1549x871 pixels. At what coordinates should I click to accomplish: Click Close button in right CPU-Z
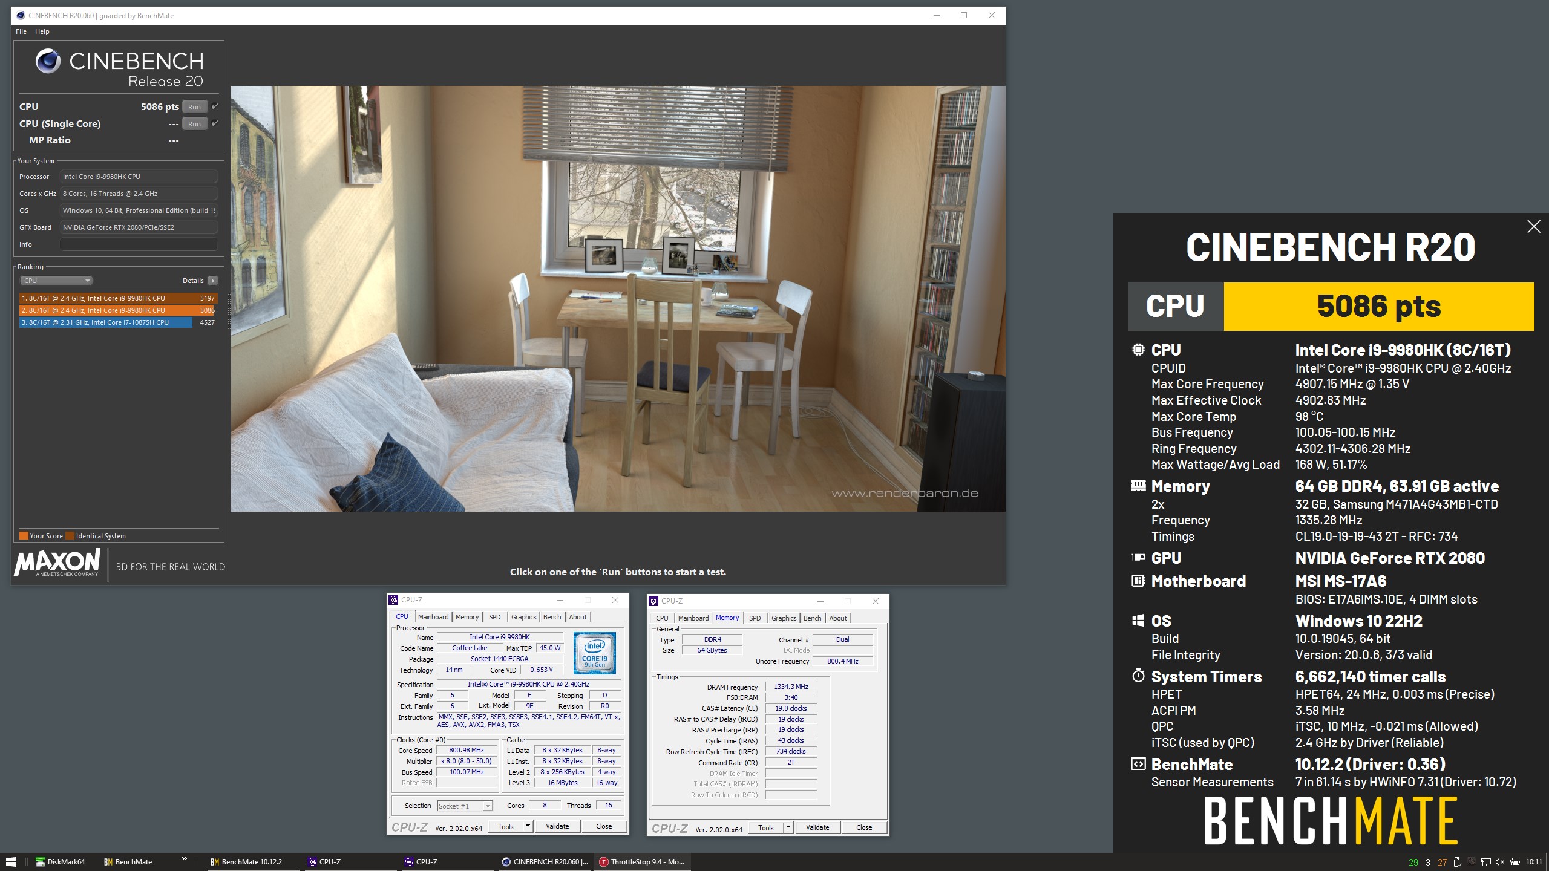(x=864, y=828)
